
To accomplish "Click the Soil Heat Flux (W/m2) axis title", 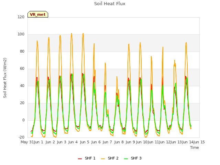I will pos(5,78).
